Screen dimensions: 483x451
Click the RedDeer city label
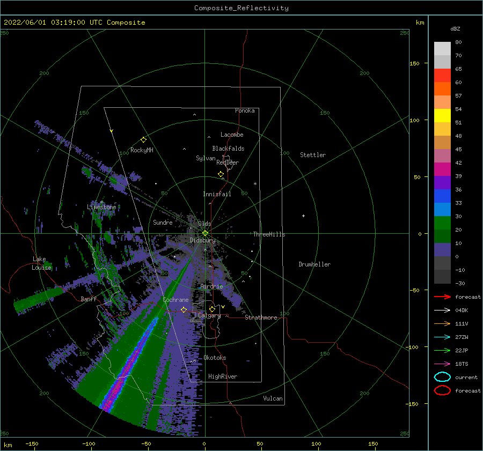coord(228,162)
